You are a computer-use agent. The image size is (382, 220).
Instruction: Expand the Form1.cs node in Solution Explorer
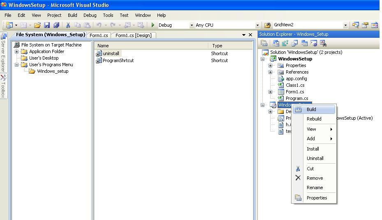click(271, 92)
